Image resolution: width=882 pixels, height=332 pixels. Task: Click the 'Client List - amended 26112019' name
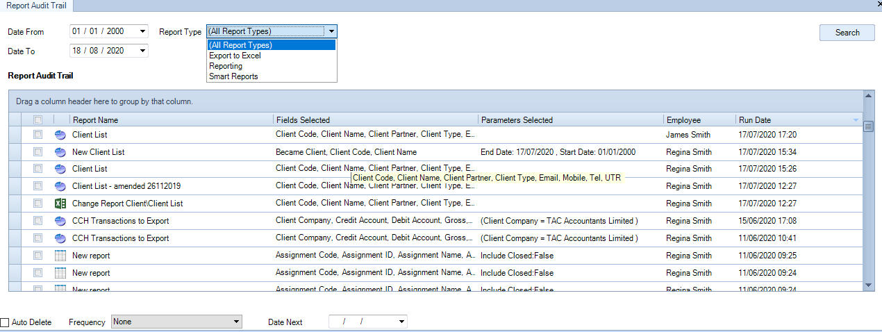[126, 186]
